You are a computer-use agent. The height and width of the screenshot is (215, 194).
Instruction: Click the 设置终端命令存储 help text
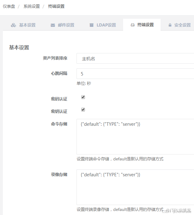[120, 159]
